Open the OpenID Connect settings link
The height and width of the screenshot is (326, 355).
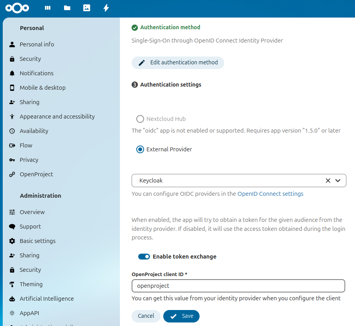tap(270, 193)
